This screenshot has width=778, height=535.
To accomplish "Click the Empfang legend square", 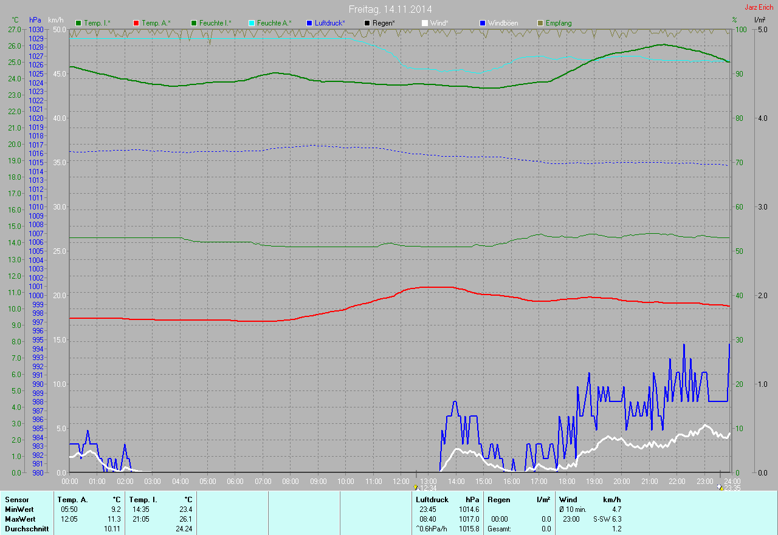I will [x=540, y=23].
